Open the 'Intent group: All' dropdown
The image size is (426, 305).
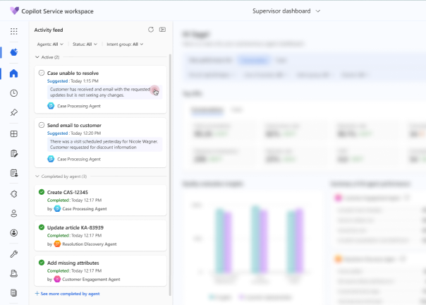click(x=125, y=44)
